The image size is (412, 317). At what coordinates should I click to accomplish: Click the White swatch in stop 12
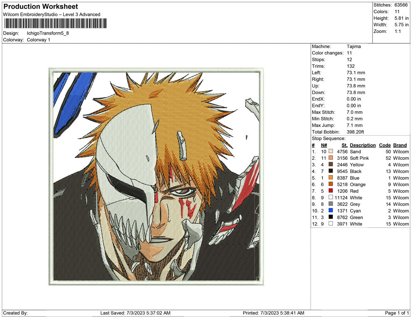330,224
